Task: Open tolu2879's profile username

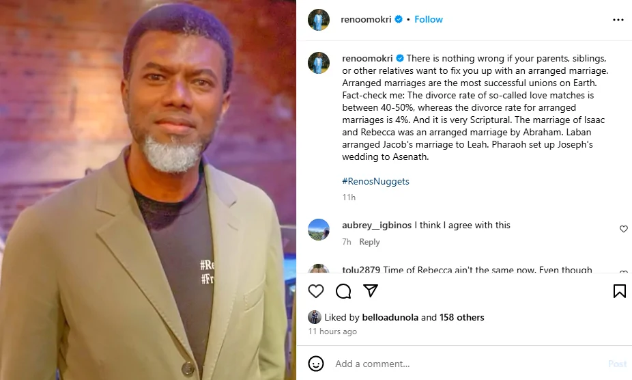Action: [x=361, y=270]
